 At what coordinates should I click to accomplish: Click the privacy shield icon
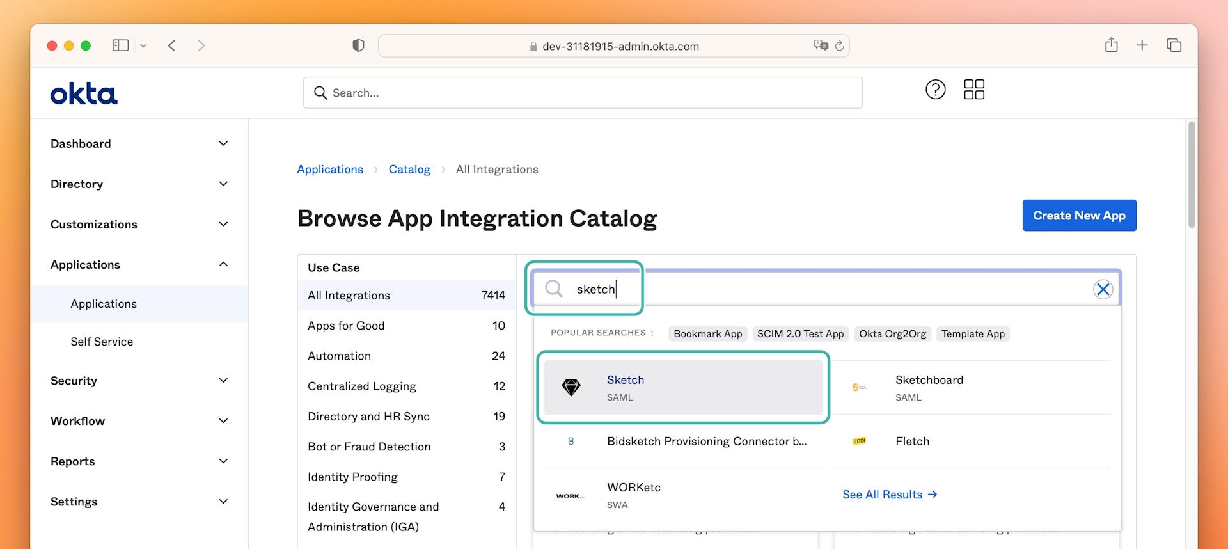pyautogui.click(x=358, y=45)
